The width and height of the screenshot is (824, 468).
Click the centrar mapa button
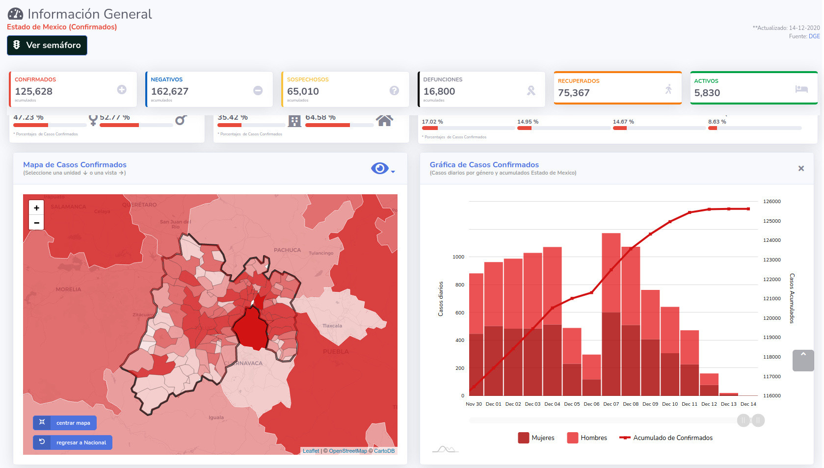tap(65, 423)
